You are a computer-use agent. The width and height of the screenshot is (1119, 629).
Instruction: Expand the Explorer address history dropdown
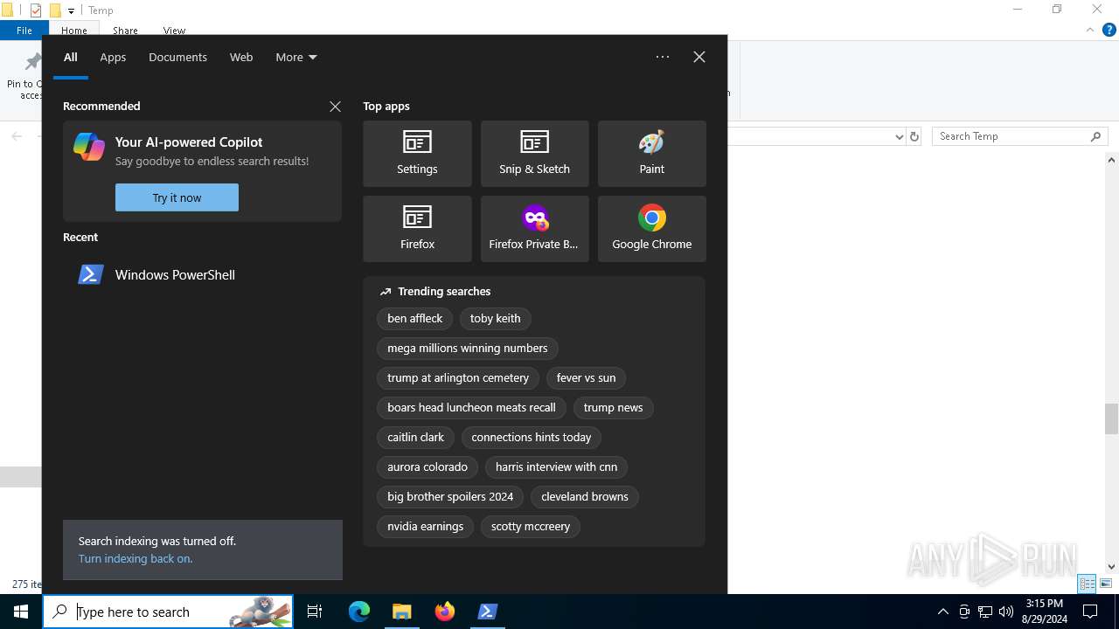click(x=899, y=136)
